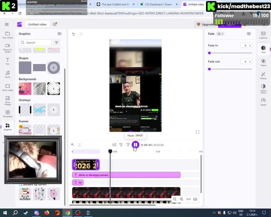The image size is (271, 217).
Task: Open the Fade panel icon
Action: 263,49
